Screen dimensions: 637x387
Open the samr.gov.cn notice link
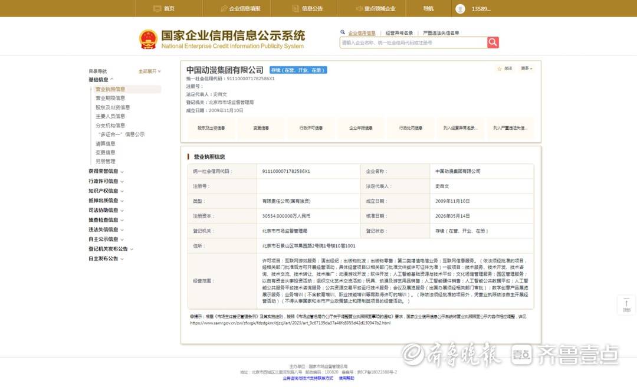tap(290, 323)
